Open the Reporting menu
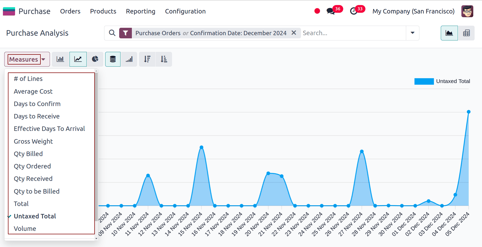This screenshot has height=247, width=482. (x=141, y=11)
